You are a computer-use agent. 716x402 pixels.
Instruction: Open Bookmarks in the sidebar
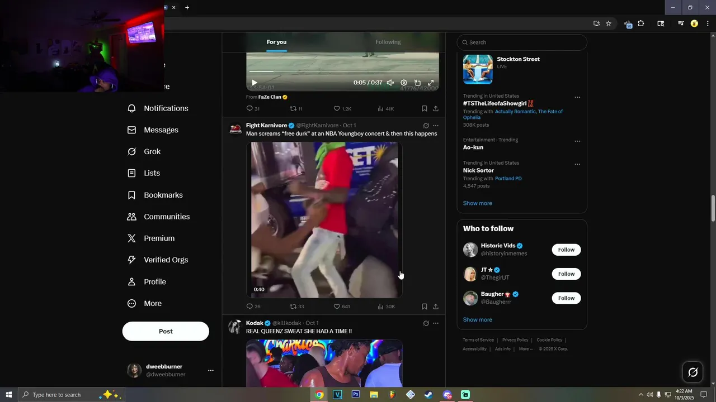click(x=155, y=195)
